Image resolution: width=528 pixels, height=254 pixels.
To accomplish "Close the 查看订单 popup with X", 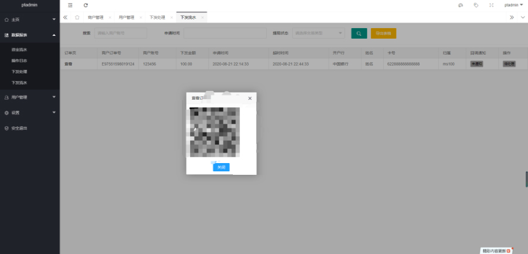I will tap(250, 98).
